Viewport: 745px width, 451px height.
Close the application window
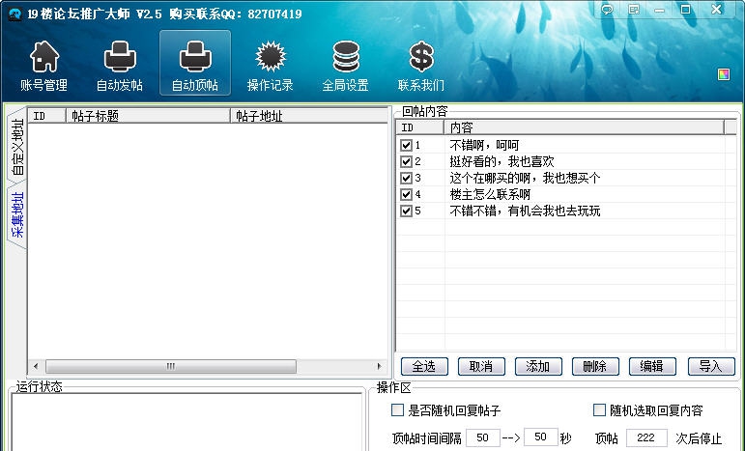717,10
